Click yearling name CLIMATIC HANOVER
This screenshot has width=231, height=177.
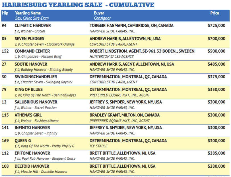(33, 26)
